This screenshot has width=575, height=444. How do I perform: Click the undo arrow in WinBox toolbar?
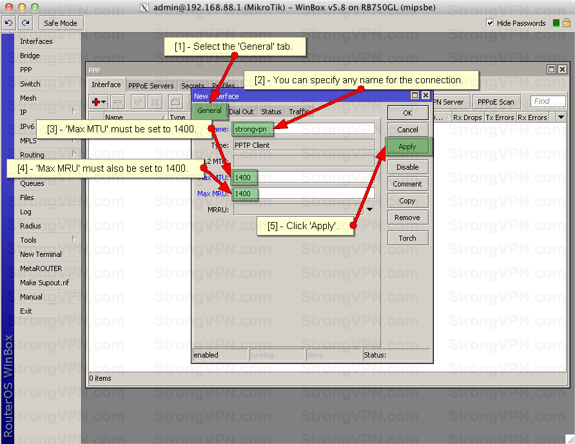(8, 23)
